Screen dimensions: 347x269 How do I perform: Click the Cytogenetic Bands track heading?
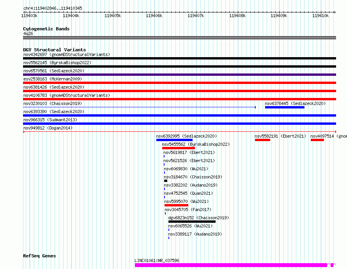click(46, 29)
